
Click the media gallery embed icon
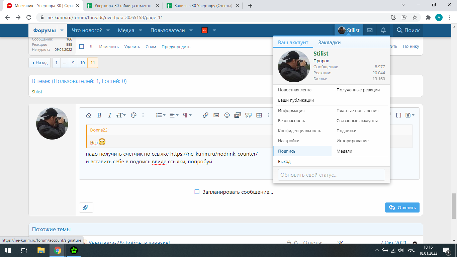click(238, 115)
